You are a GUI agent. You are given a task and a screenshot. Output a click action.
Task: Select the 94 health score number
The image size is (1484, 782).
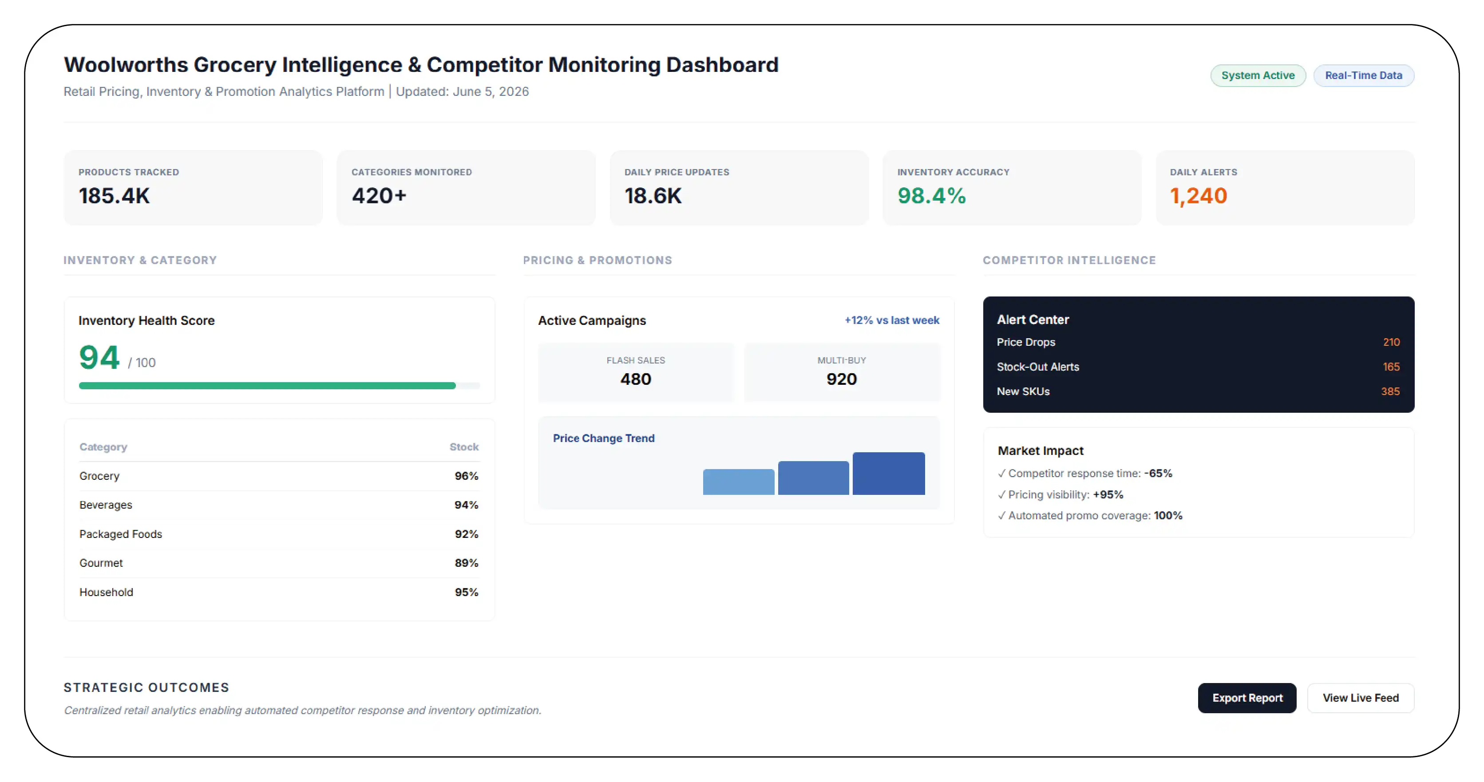click(99, 358)
